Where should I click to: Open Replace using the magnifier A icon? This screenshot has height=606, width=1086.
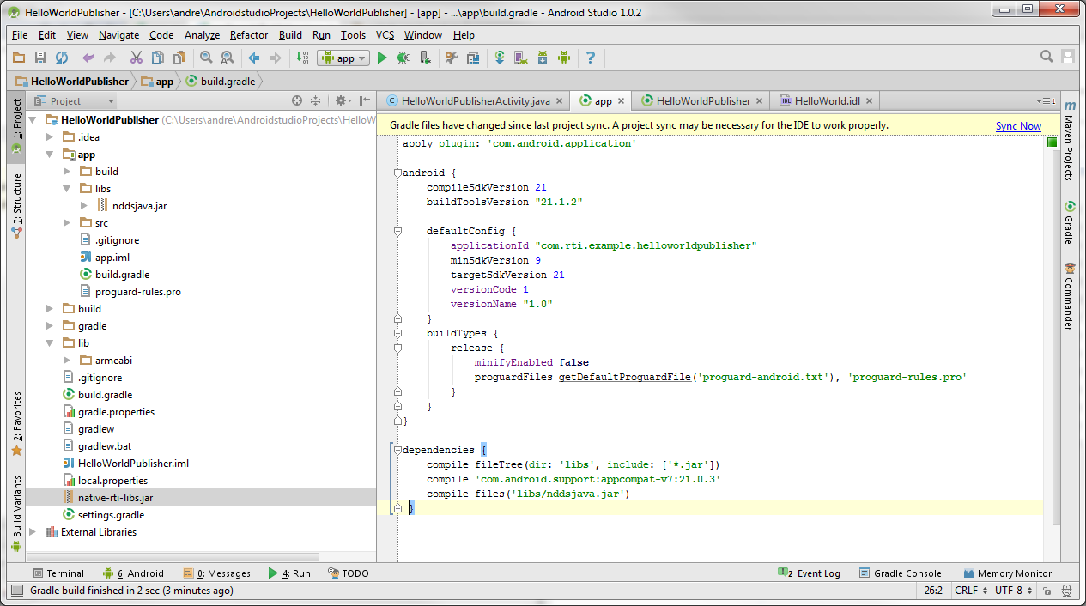(228, 58)
